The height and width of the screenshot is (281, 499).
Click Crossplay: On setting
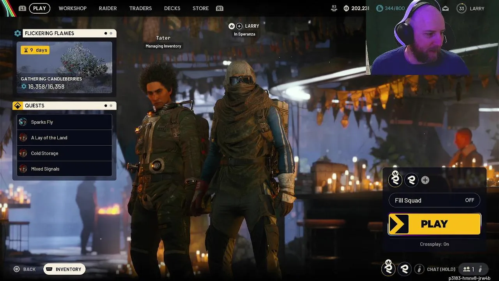(x=434, y=244)
